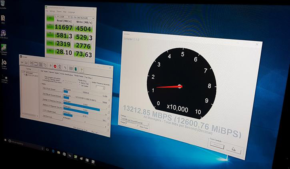The width and height of the screenshot is (290, 169).
Task: Open Recycle Bin on the desktop
Action: click(2, 4)
